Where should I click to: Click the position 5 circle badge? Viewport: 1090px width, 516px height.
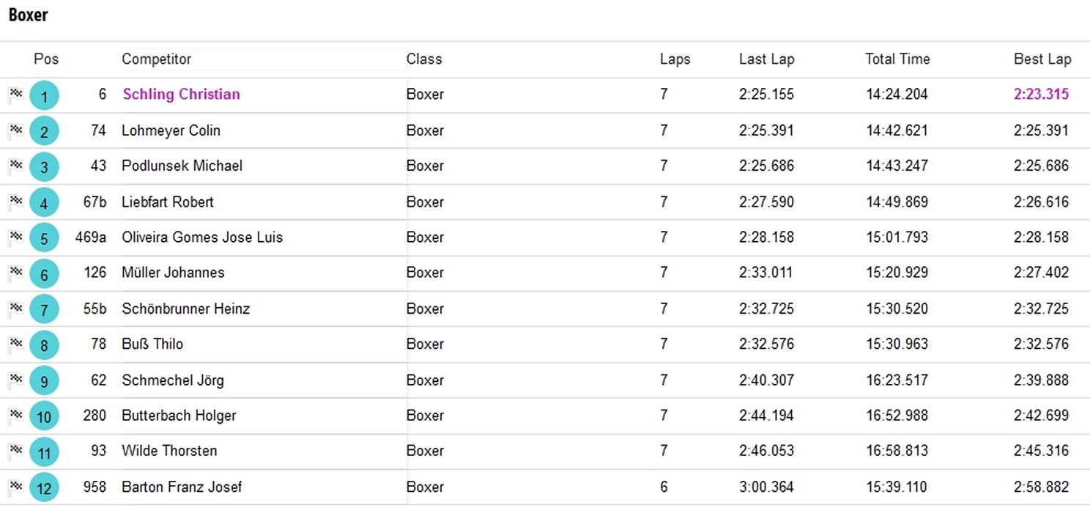click(44, 238)
